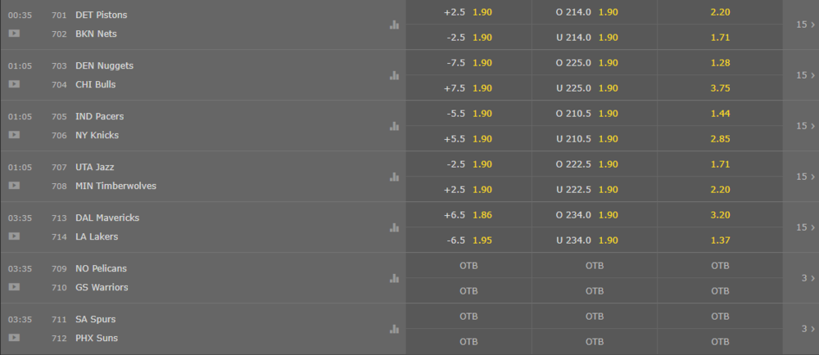This screenshot has height=355, width=819.
Task: Select Over 210.5 total
Action: (x=595, y=113)
